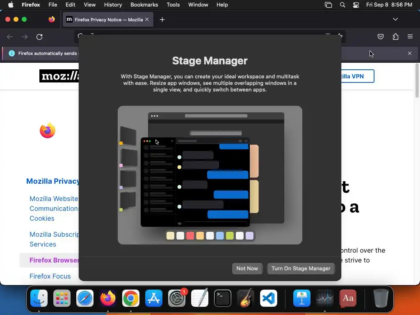The height and width of the screenshot is (315, 420).
Task: Open Visual Studio Code from the Dock
Action: coord(268,298)
